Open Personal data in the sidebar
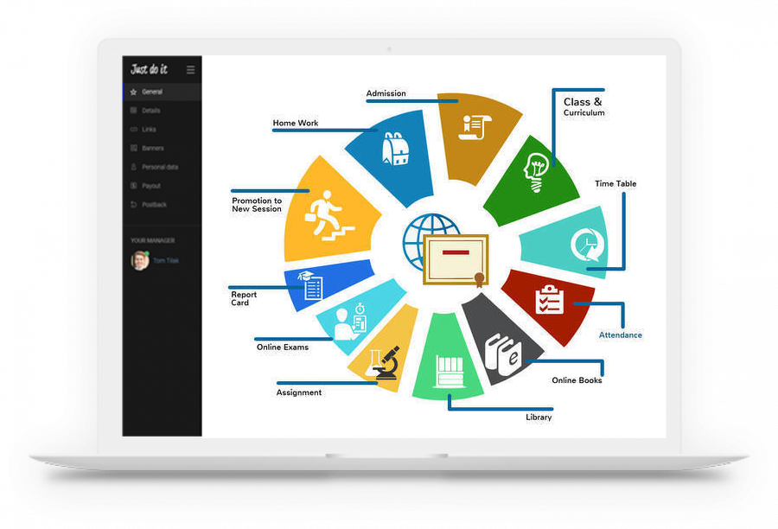This screenshot has width=778, height=529. (x=159, y=167)
